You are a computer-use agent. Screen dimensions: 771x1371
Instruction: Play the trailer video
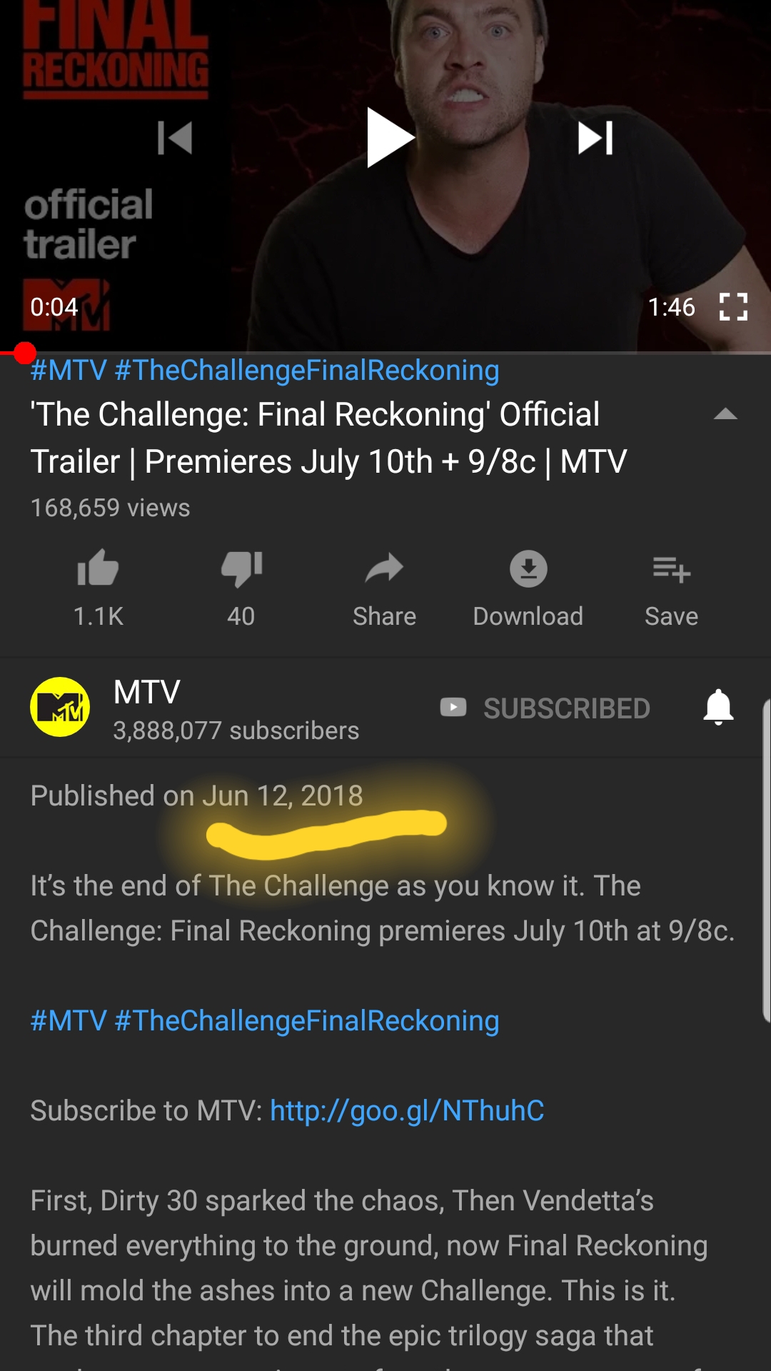tap(390, 137)
